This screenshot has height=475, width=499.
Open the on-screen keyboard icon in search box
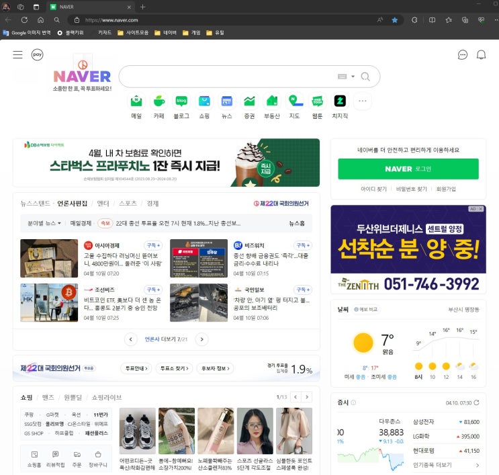(x=342, y=77)
